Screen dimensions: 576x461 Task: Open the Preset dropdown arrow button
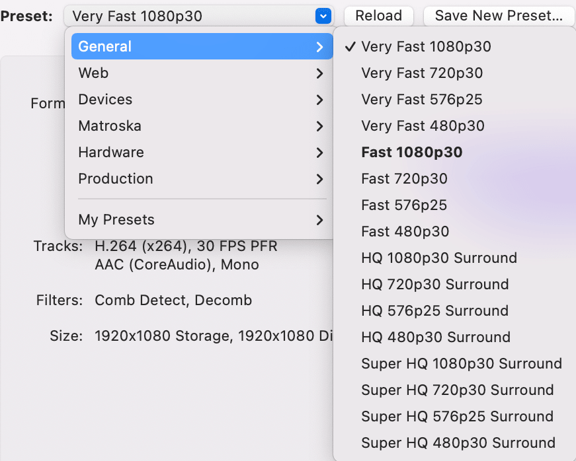(323, 16)
